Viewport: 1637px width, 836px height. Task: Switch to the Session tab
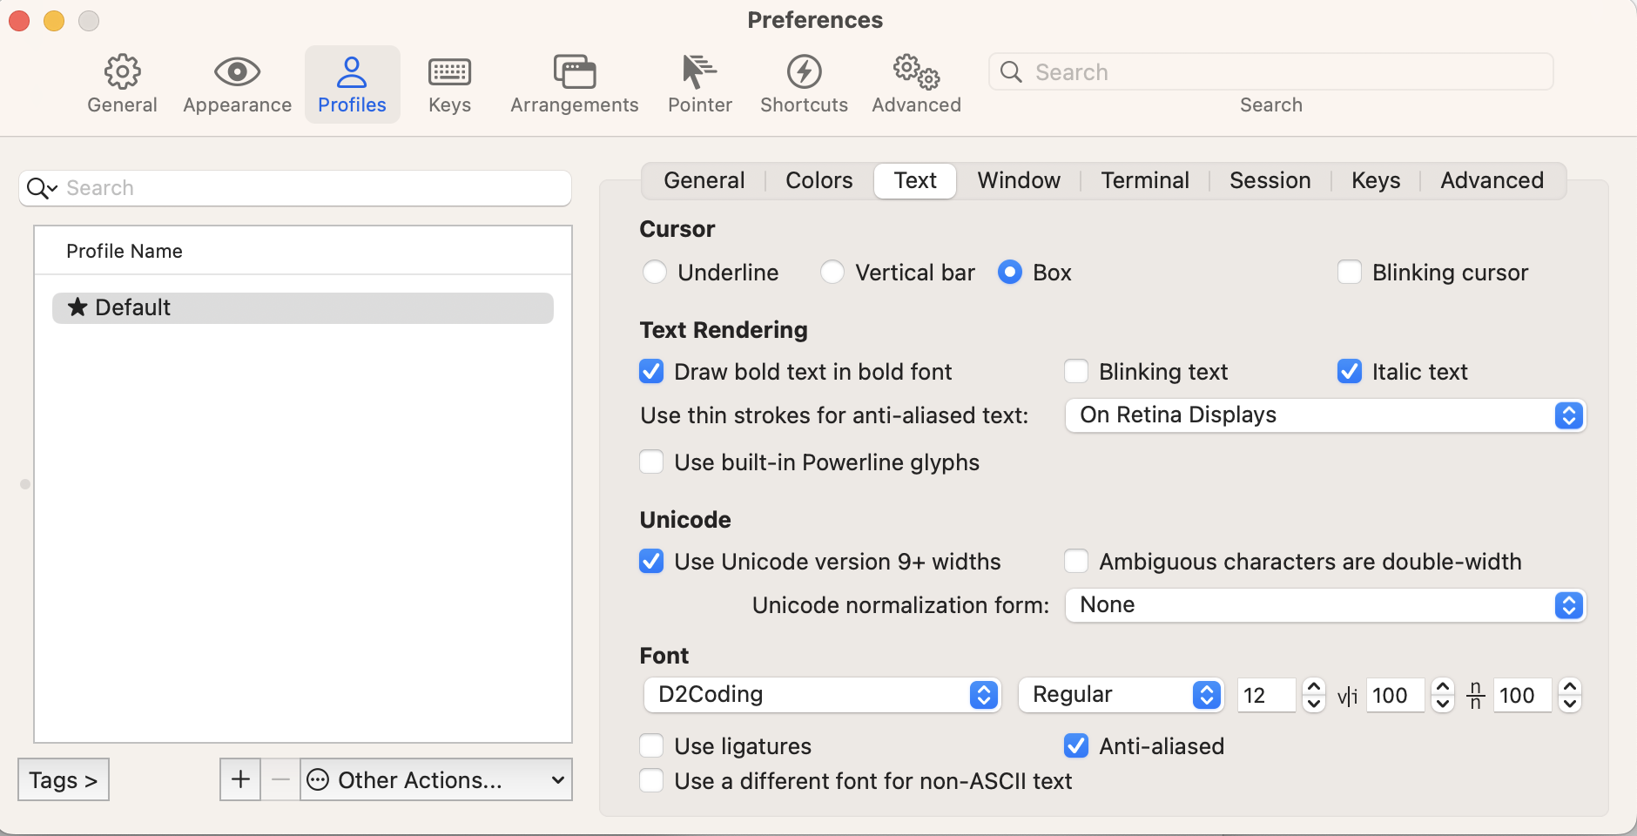(x=1270, y=180)
